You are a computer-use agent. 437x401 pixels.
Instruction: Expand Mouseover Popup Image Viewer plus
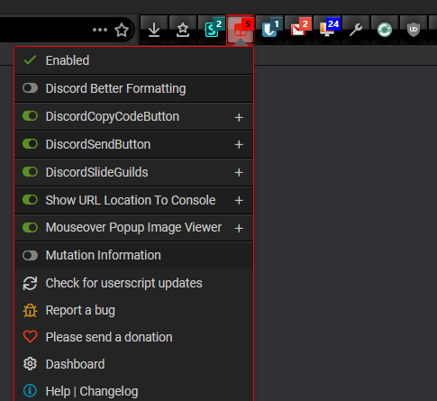click(239, 229)
